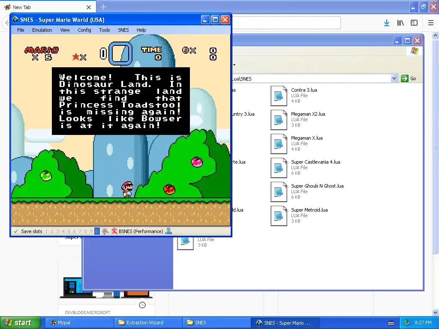Screen dimensions: 439x329
Task: Select the Super Ghouls N Ghost.lua file name
Action: [x=317, y=186]
